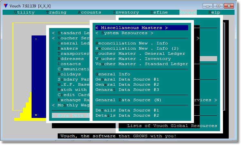The width and height of the screenshot is (241, 145).
Task: Select Holidays in left menu
Action: [x=69, y=74]
